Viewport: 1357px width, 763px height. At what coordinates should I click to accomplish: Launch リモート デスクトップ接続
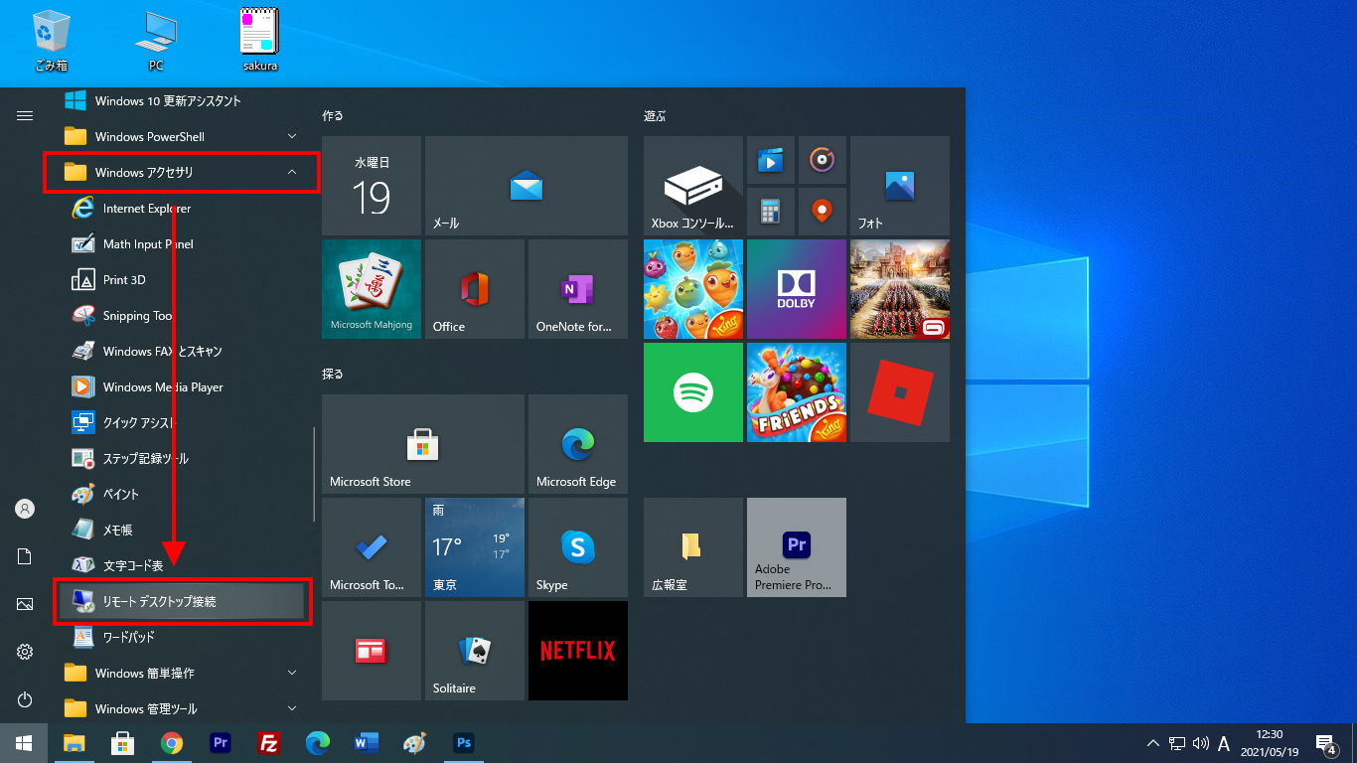click(x=182, y=602)
